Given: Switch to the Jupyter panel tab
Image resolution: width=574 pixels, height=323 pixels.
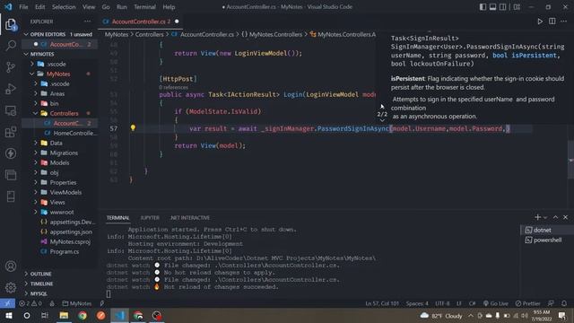Looking at the screenshot, I should coord(150,217).
